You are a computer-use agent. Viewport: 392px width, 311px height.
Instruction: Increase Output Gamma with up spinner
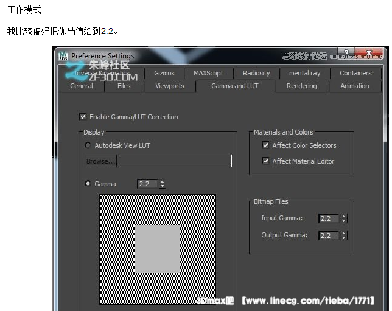tap(344, 233)
